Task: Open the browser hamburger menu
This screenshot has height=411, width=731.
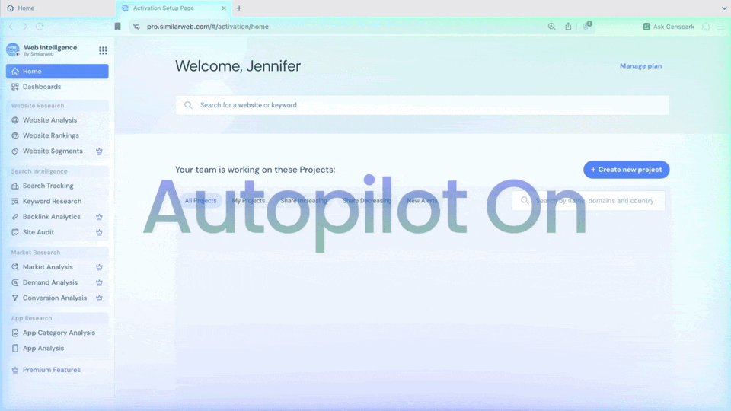Action: coord(720,27)
